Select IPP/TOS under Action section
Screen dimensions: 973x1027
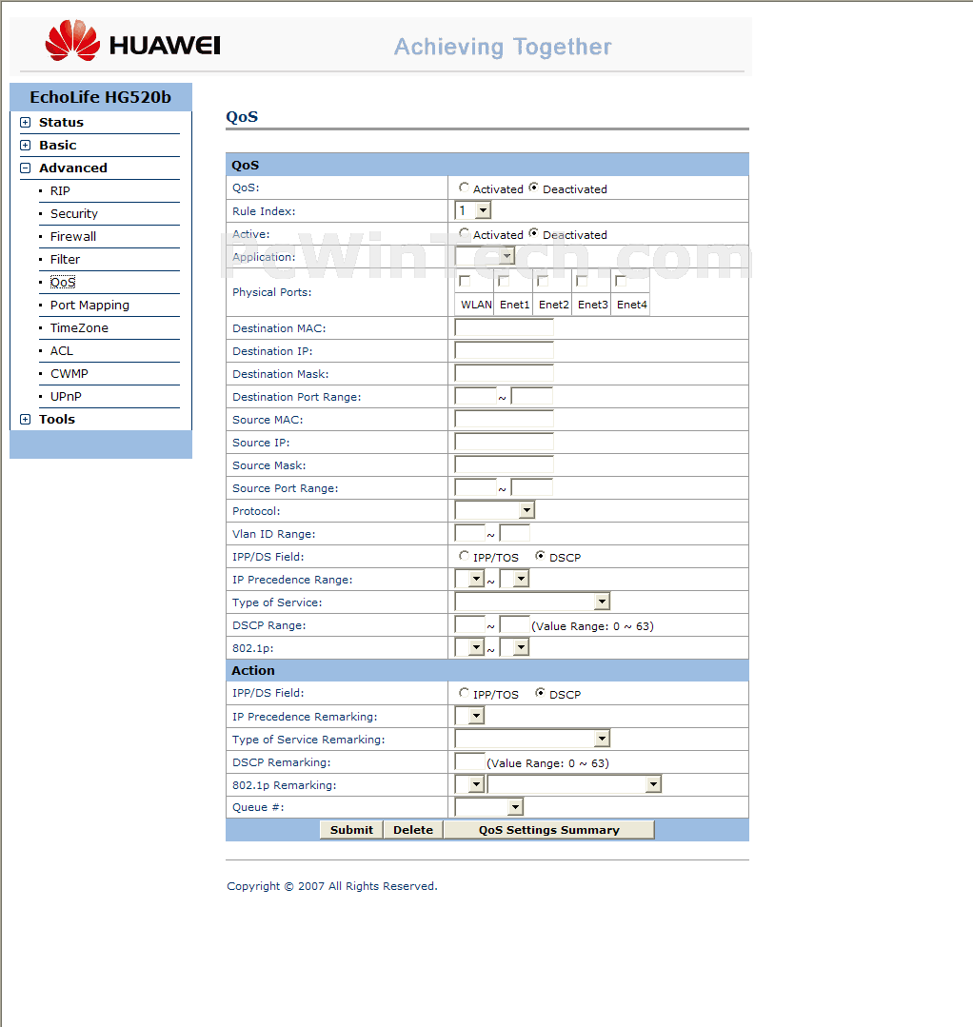(464, 692)
